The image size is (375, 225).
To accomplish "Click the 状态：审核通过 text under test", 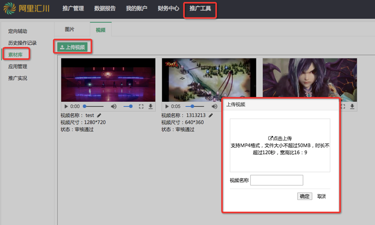I will (x=77, y=129).
